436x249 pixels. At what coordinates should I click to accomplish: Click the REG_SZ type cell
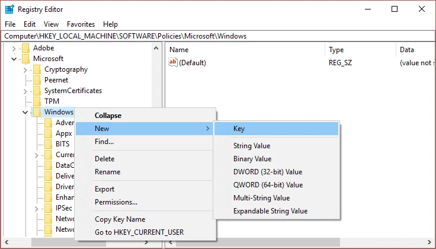point(340,63)
